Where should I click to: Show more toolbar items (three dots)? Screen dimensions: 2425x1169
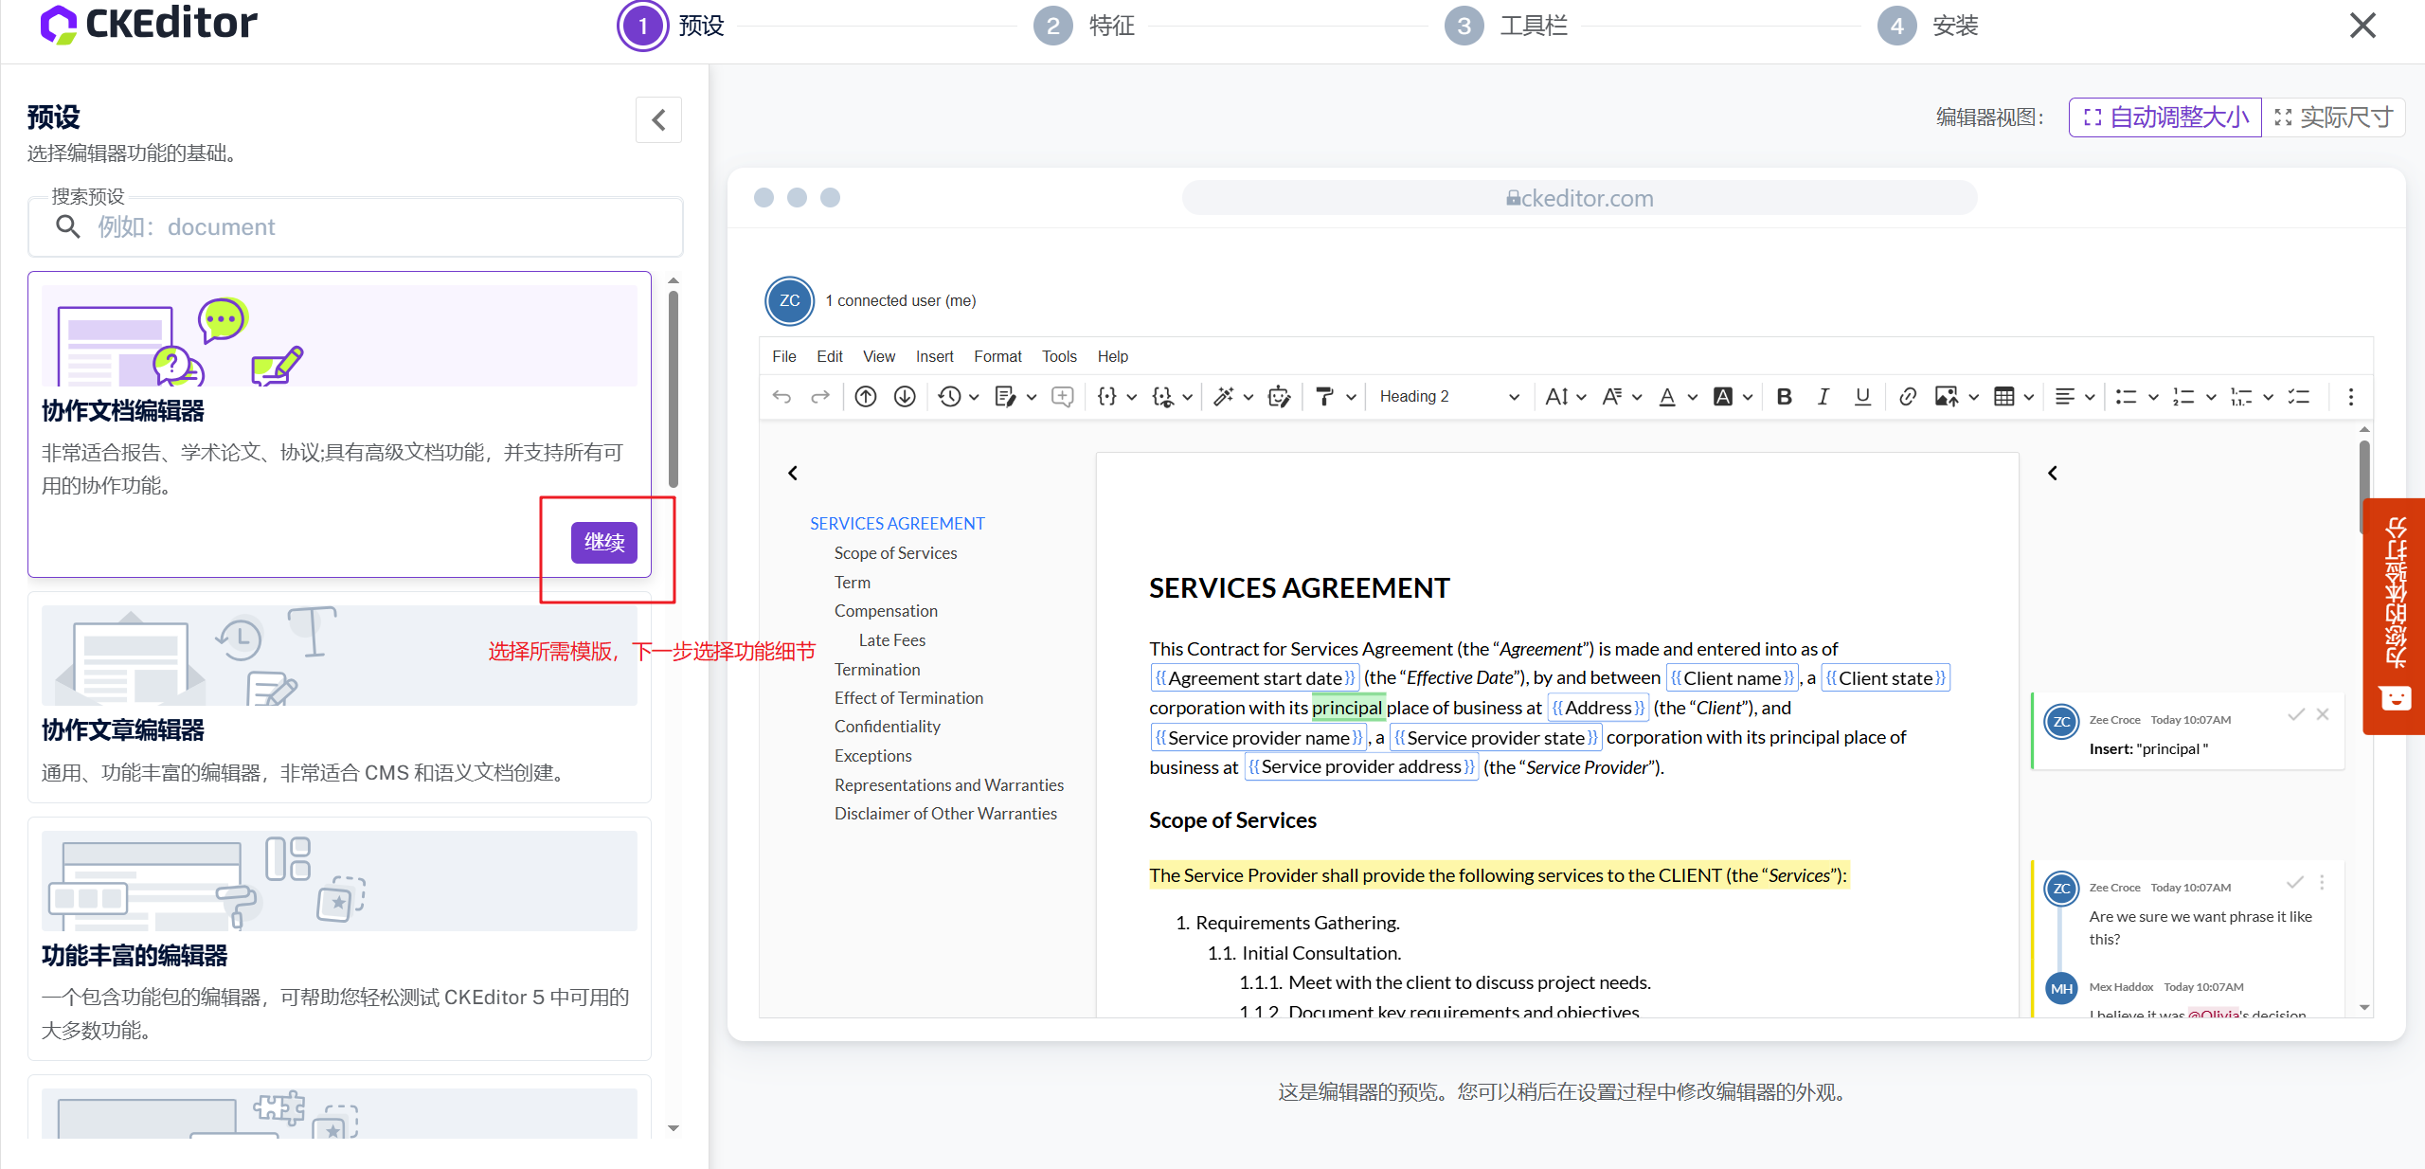click(2350, 397)
